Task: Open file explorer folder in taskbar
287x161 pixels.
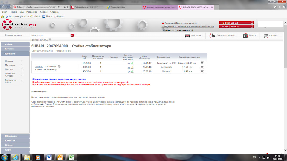Action: pos(27,157)
